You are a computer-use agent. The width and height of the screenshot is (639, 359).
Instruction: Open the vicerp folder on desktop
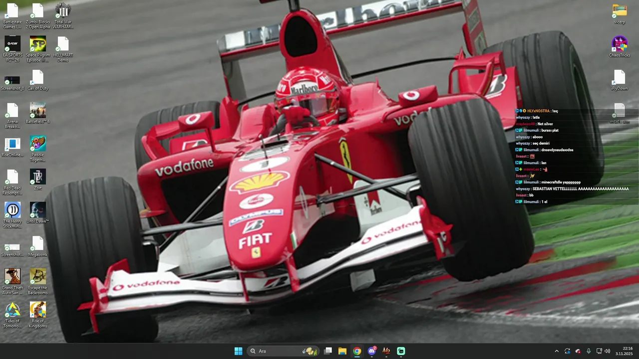point(620,14)
